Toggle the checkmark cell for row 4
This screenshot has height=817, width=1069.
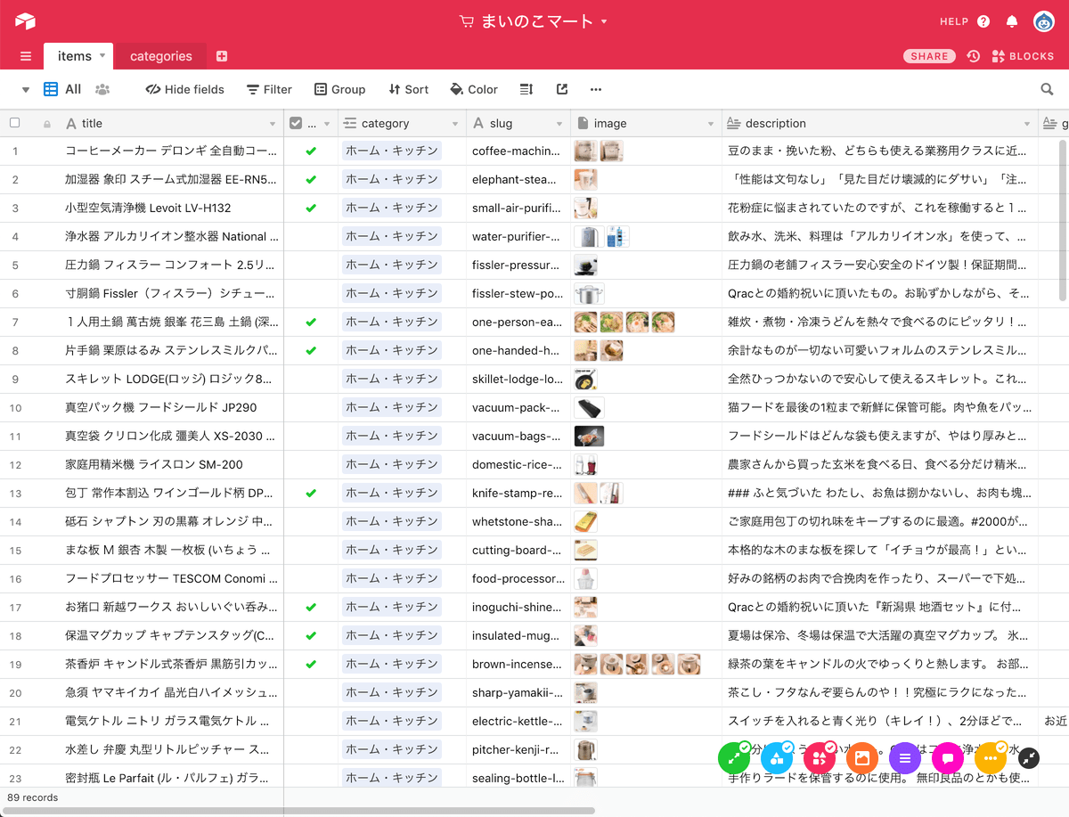click(309, 236)
